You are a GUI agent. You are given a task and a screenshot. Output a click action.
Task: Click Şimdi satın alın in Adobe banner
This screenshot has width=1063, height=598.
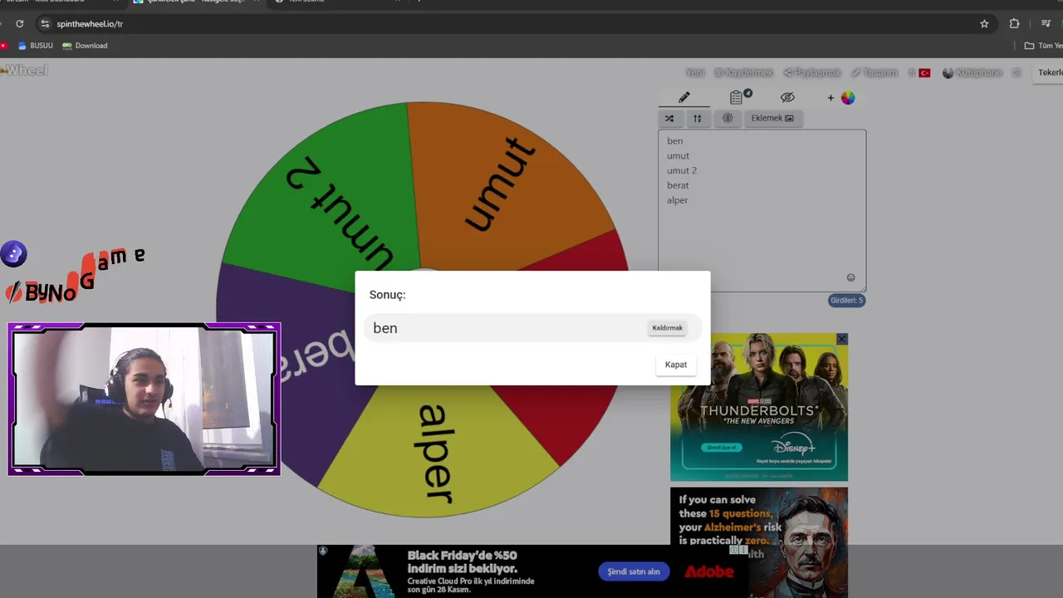634,571
